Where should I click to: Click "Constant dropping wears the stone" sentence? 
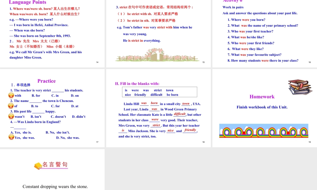point(55,187)
